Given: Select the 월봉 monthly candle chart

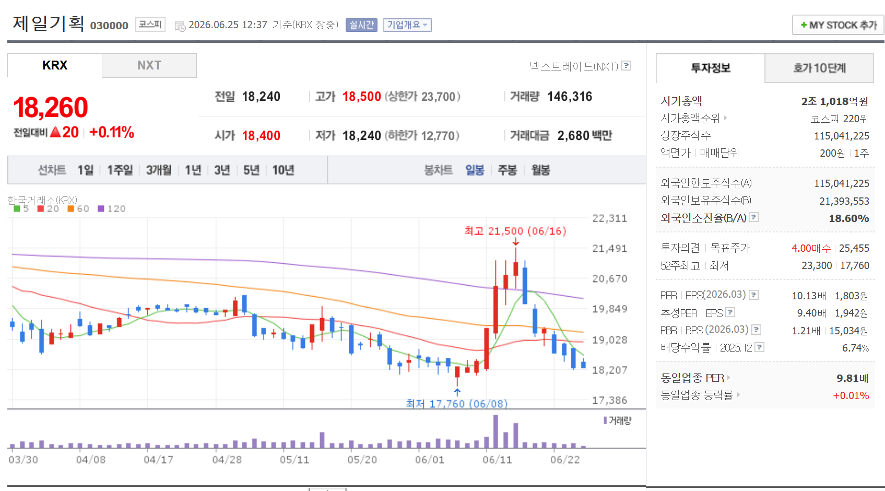Looking at the screenshot, I should pos(541,170).
